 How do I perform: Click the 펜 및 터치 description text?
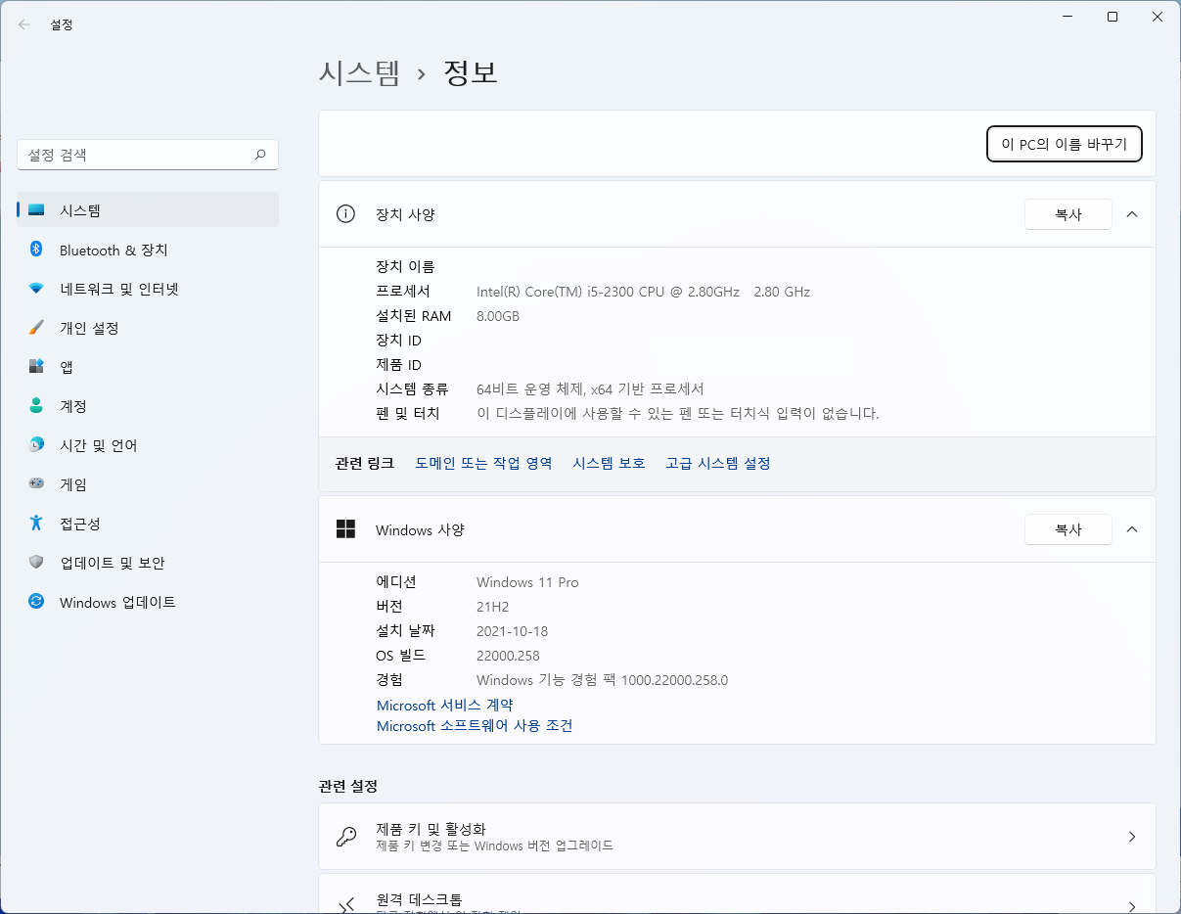pos(678,413)
